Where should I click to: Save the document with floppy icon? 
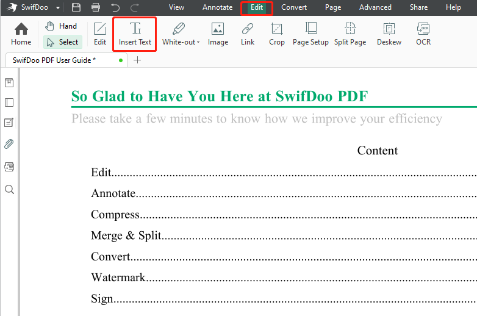[76, 7]
